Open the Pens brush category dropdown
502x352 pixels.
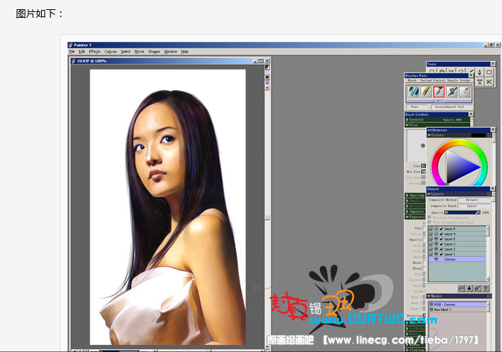(417, 106)
